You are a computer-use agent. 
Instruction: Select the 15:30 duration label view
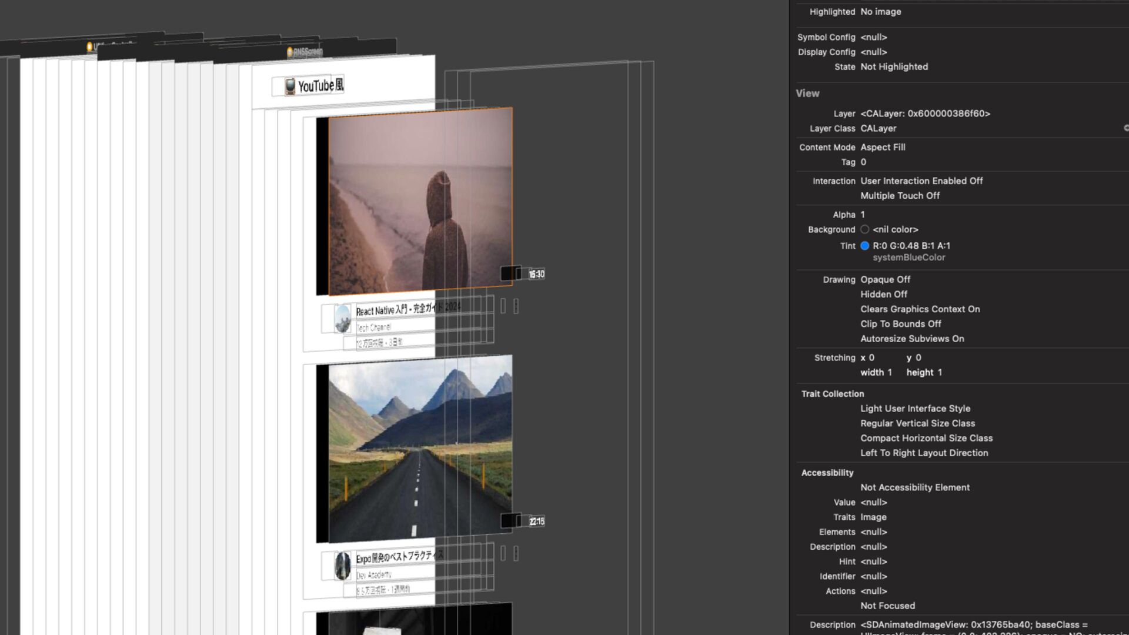pos(536,274)
